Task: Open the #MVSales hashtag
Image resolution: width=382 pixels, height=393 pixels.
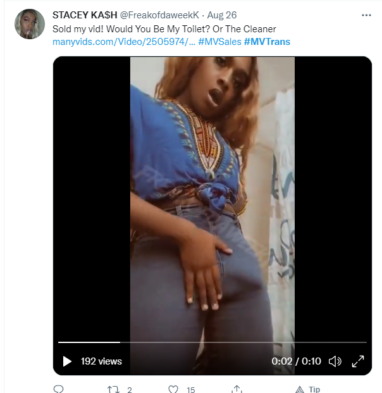Action: click(x=219, y=42)
